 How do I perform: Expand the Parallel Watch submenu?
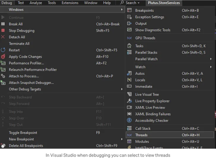tap(211, 59)
